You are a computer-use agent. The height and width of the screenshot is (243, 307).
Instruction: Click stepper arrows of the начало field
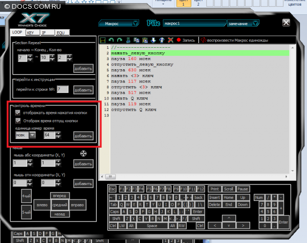[30, 57]
